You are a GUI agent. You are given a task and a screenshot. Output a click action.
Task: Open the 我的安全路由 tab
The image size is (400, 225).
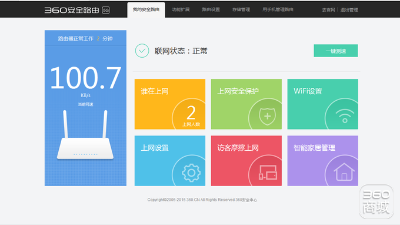146,9
